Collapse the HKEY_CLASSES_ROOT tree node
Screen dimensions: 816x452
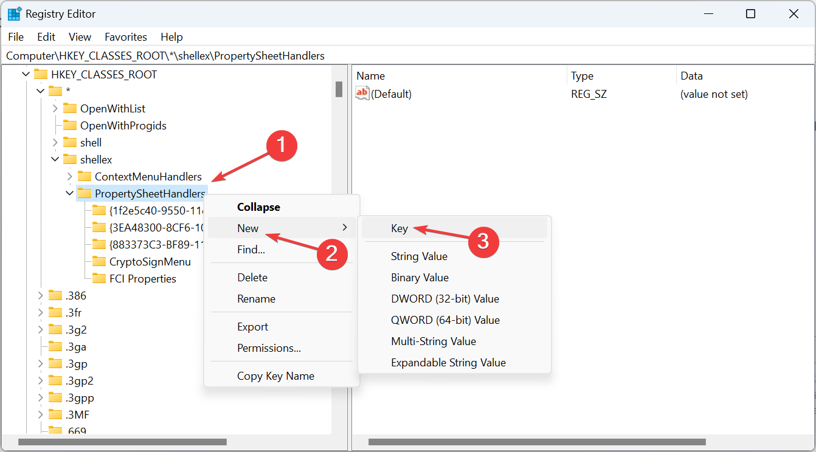(26, 74)
